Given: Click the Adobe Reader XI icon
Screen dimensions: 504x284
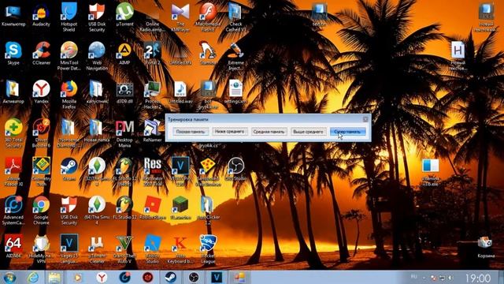Looking at the screenshot, I should point(13,172).
